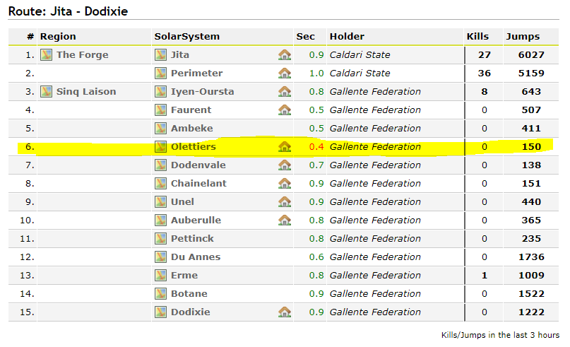Open the Botane solar system link
The image size is (570, 347).
[189, 293]
